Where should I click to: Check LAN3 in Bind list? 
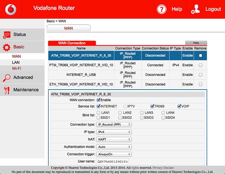142,112
